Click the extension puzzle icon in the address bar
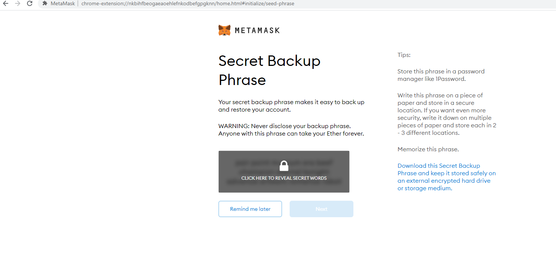Screen dimensions: 556x261 (45, 3)
